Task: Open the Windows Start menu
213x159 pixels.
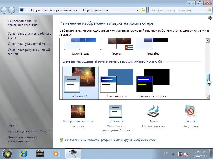Action: 7,154
